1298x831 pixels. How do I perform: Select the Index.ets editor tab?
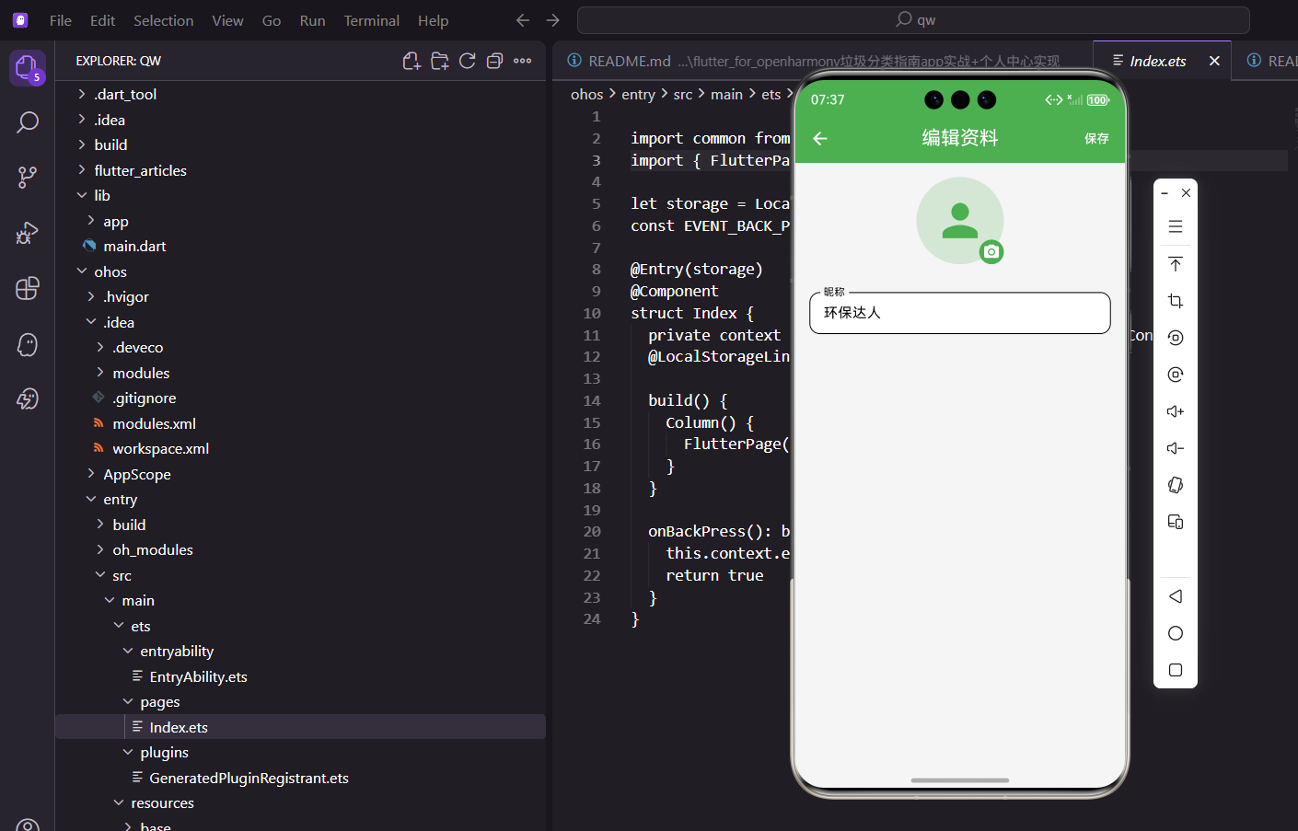click(x=1158, y=61)
